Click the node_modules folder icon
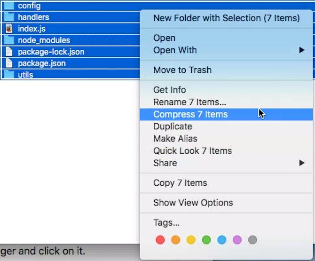Screen dimensions: 315x261 (9, 40)
